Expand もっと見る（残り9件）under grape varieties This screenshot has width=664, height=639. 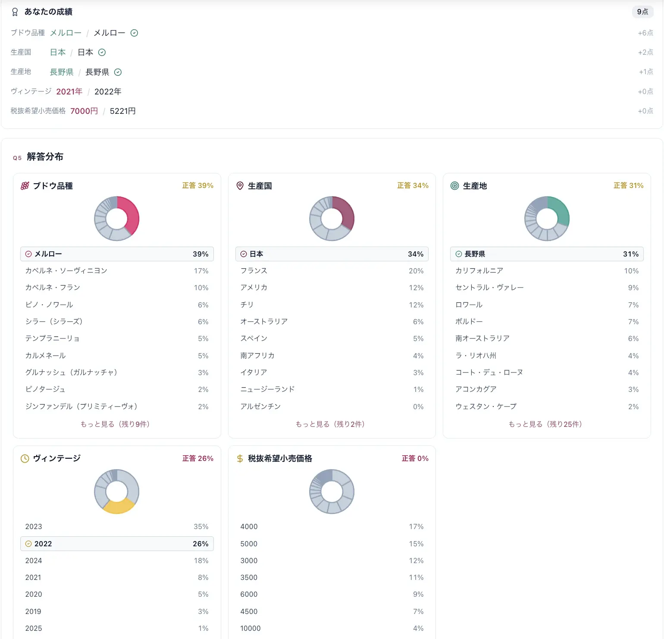click(x=115, y=424)
